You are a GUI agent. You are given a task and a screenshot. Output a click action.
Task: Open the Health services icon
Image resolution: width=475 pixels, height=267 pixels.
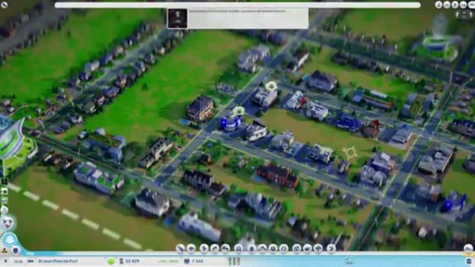[273, 248]
